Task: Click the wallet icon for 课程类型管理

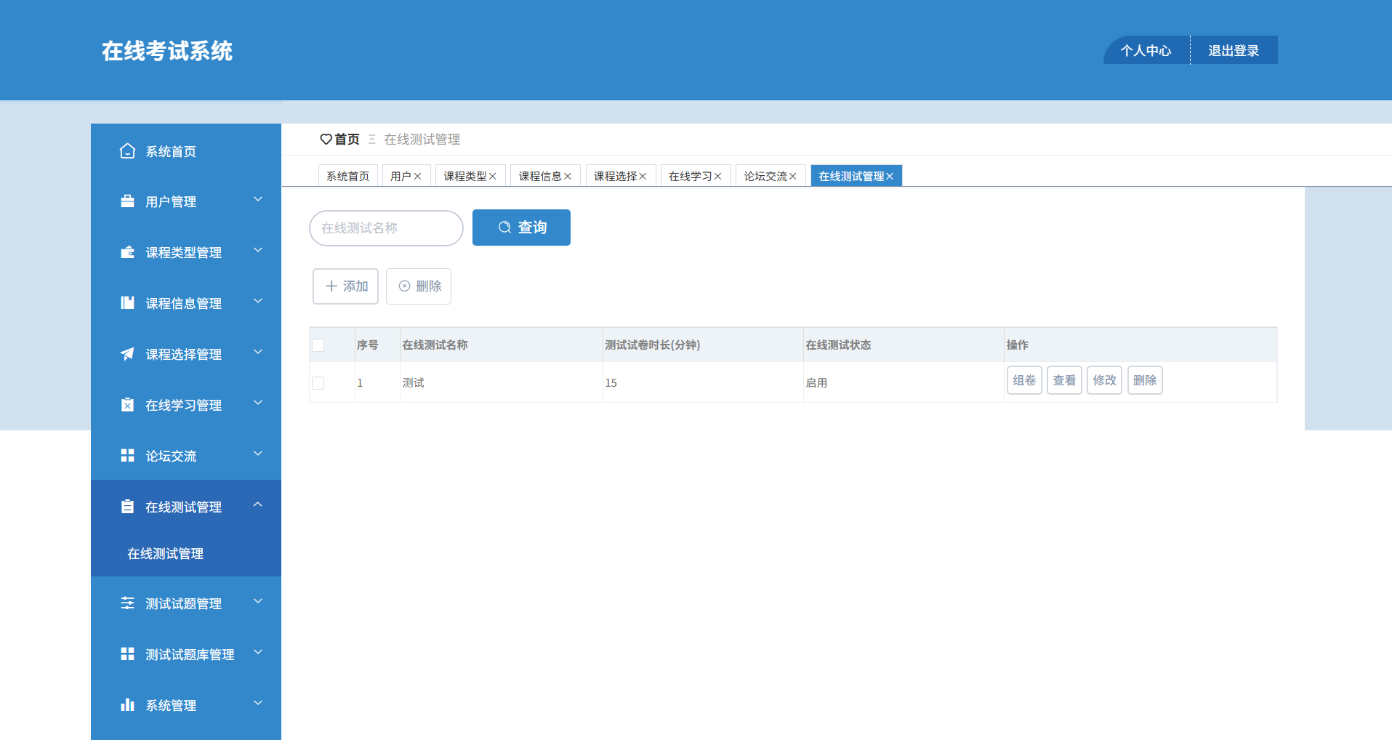Action: (127, 252)
